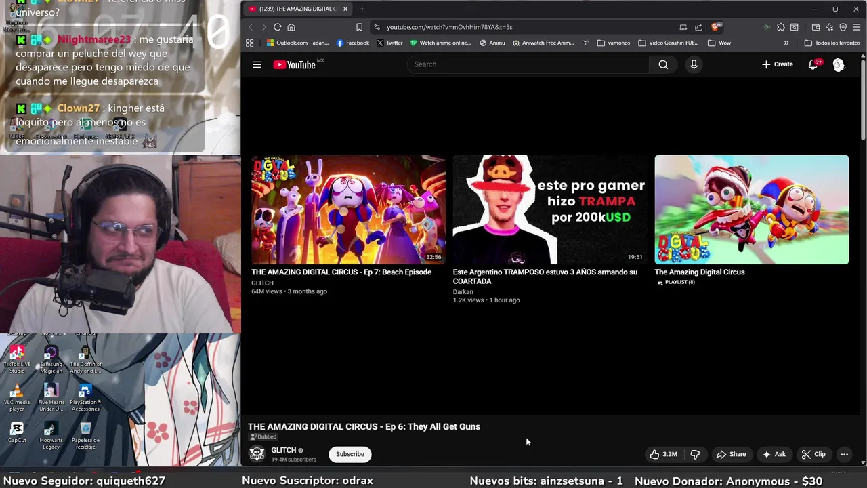867x488 pixels.
Task: Expand the hidden bookmarks chevron
Action: (x=786, y=43)
